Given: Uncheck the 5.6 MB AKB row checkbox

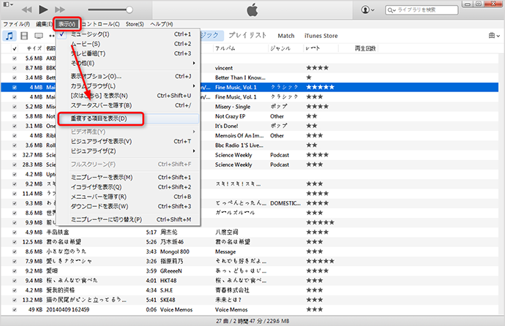Looking at the screenshot, I should pyautogui.click(x=15, y=58).
